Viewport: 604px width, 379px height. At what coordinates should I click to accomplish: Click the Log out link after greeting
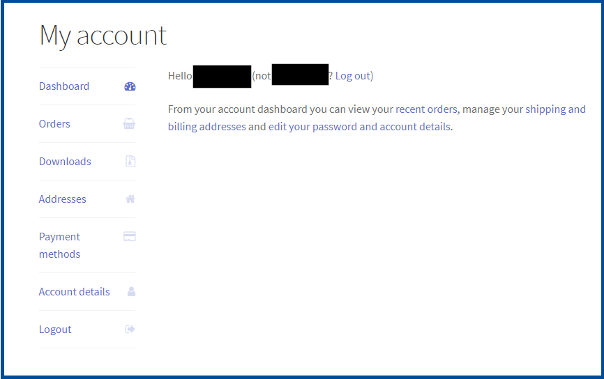(x=353, y=76)
